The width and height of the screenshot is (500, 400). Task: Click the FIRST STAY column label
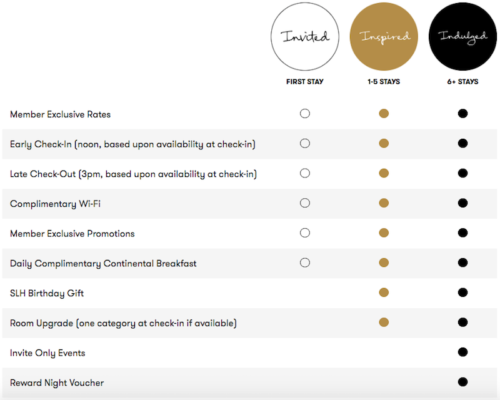click(x=305, y=82)
